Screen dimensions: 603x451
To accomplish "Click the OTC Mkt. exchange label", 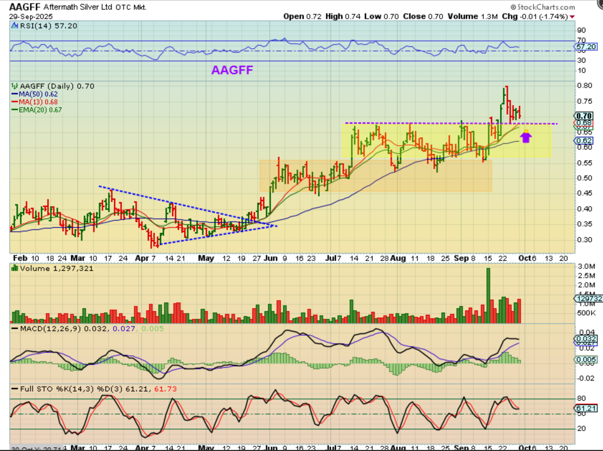I will point(131,7).
